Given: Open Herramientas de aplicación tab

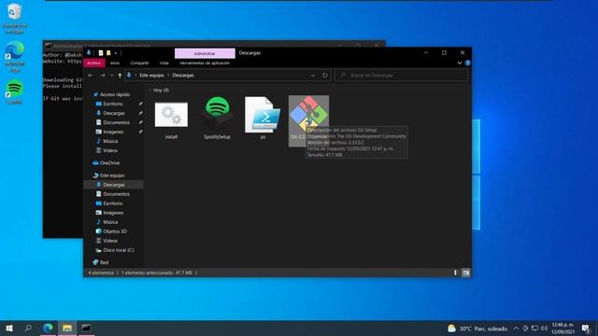Looking at the screenshot, I should 205,63.
